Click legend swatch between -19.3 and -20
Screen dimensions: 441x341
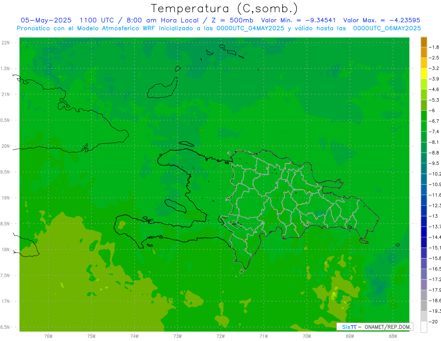(424, 316)
